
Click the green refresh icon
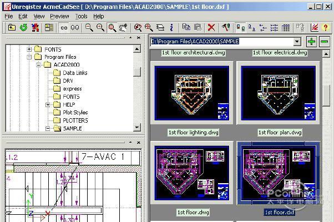pyautogui.click(x=23, y=27)
